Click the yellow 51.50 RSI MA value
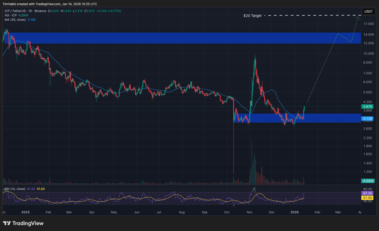Viewport: 379px width, 231px height. pos(41,188)
